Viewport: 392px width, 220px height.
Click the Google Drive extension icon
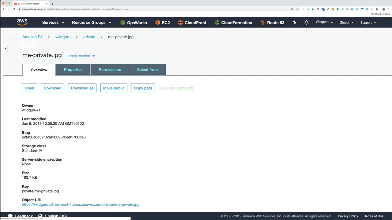point(313,9)
